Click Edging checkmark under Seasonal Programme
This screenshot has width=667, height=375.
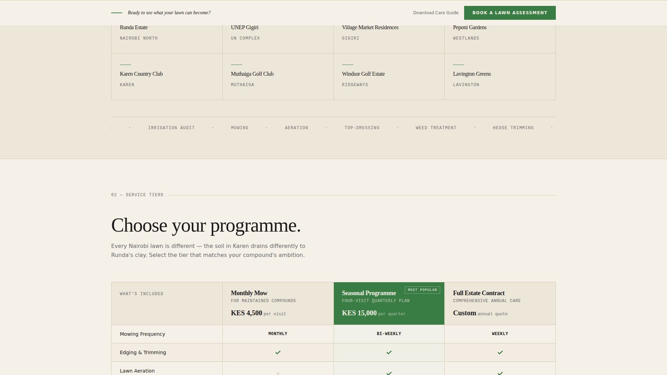pos(389,352)
